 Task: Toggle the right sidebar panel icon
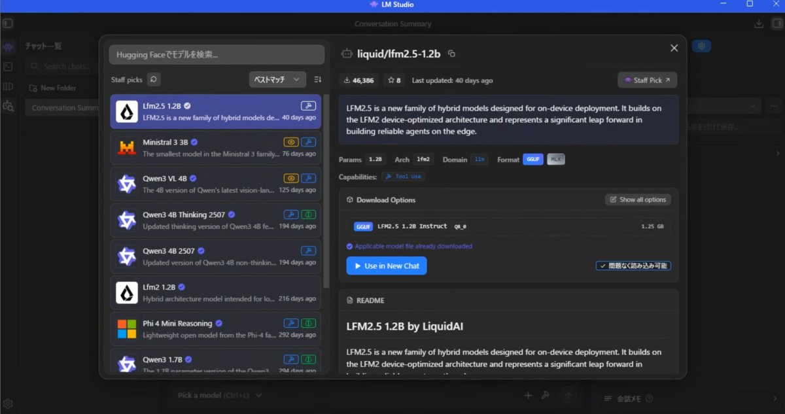776,24
